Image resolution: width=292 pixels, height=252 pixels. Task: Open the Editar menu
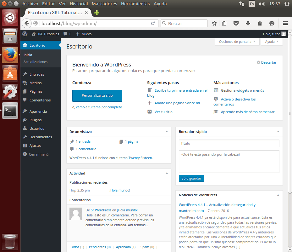click(48, 4)
